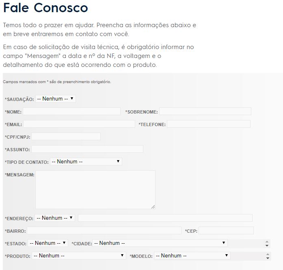
Task: Click the Assunto text field
Action: [x=87, y=149]
